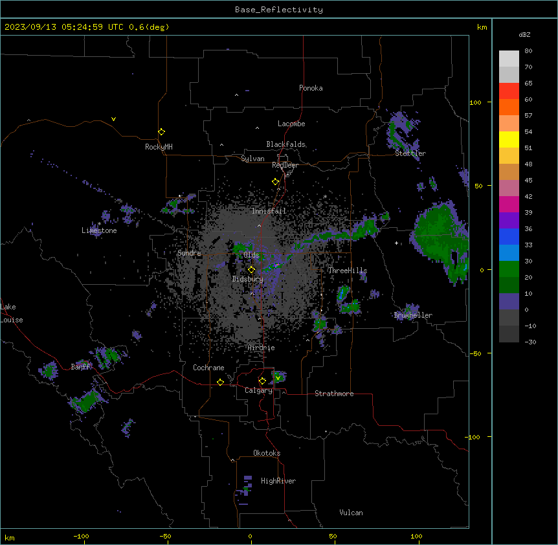Click the yellow diamond marker near RockyMH
This screenshot has width=558, height=545.
coord(161,132)
